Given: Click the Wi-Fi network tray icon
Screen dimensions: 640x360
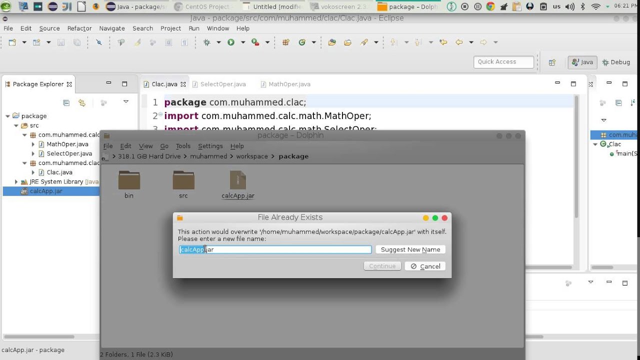Looking at the screenshot, I should [595, 6].
